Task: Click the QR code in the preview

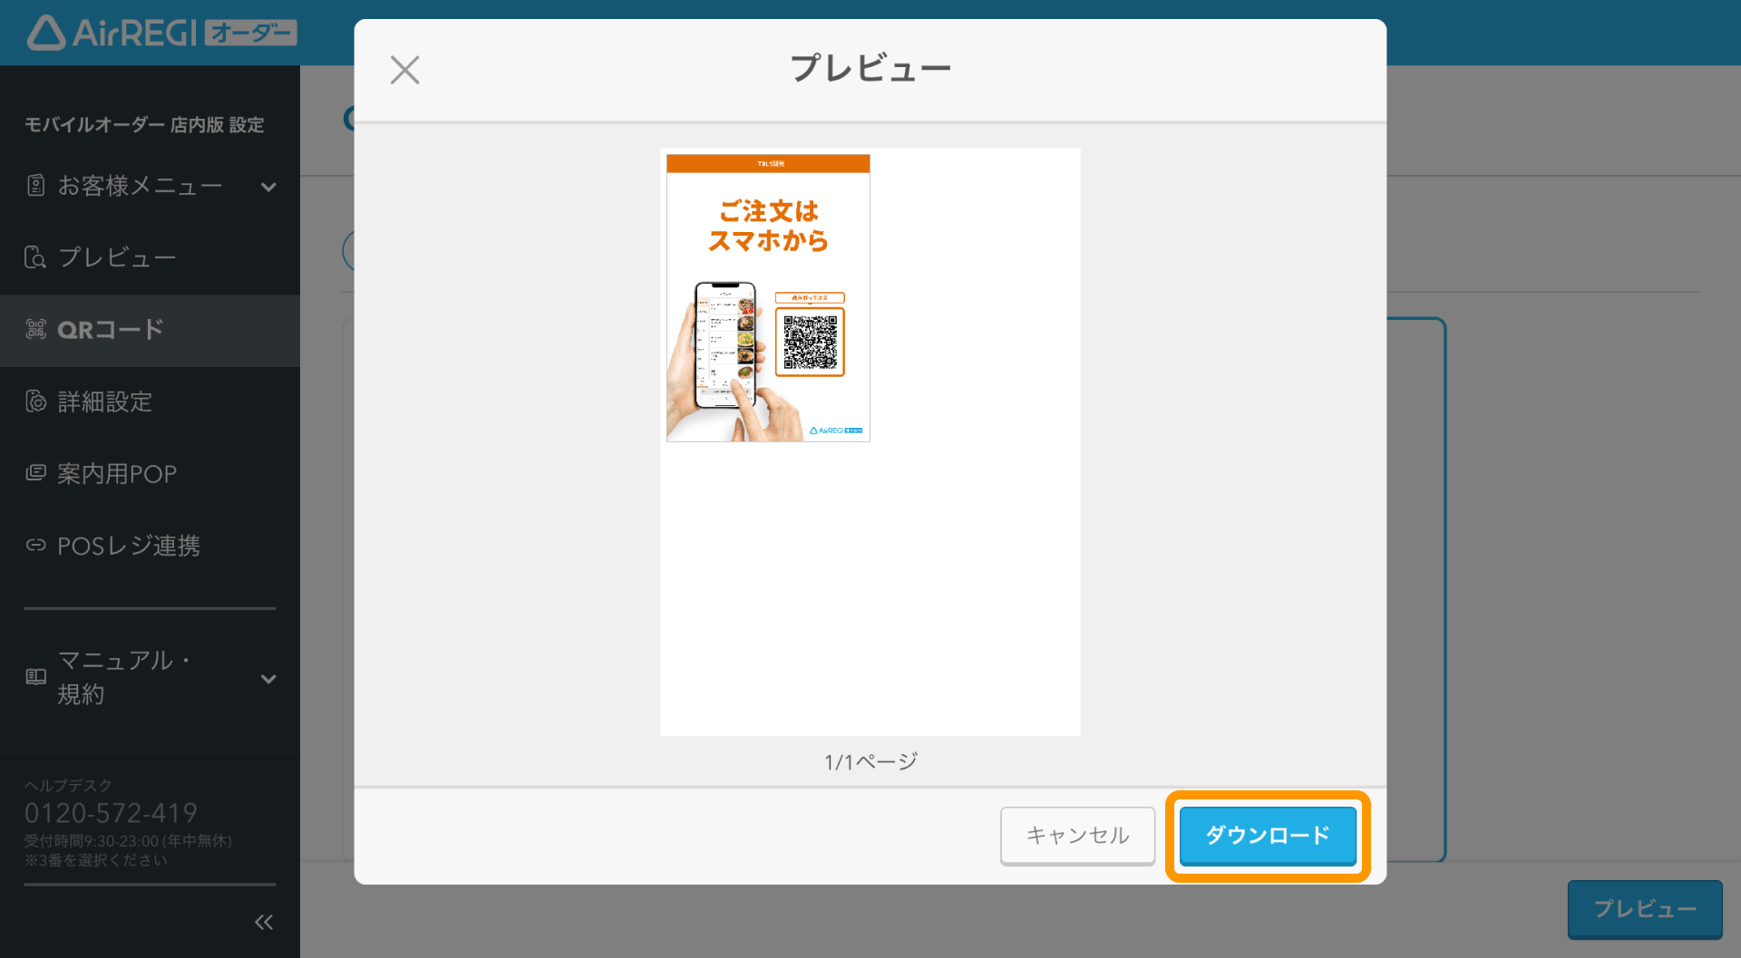Action: 810,342
